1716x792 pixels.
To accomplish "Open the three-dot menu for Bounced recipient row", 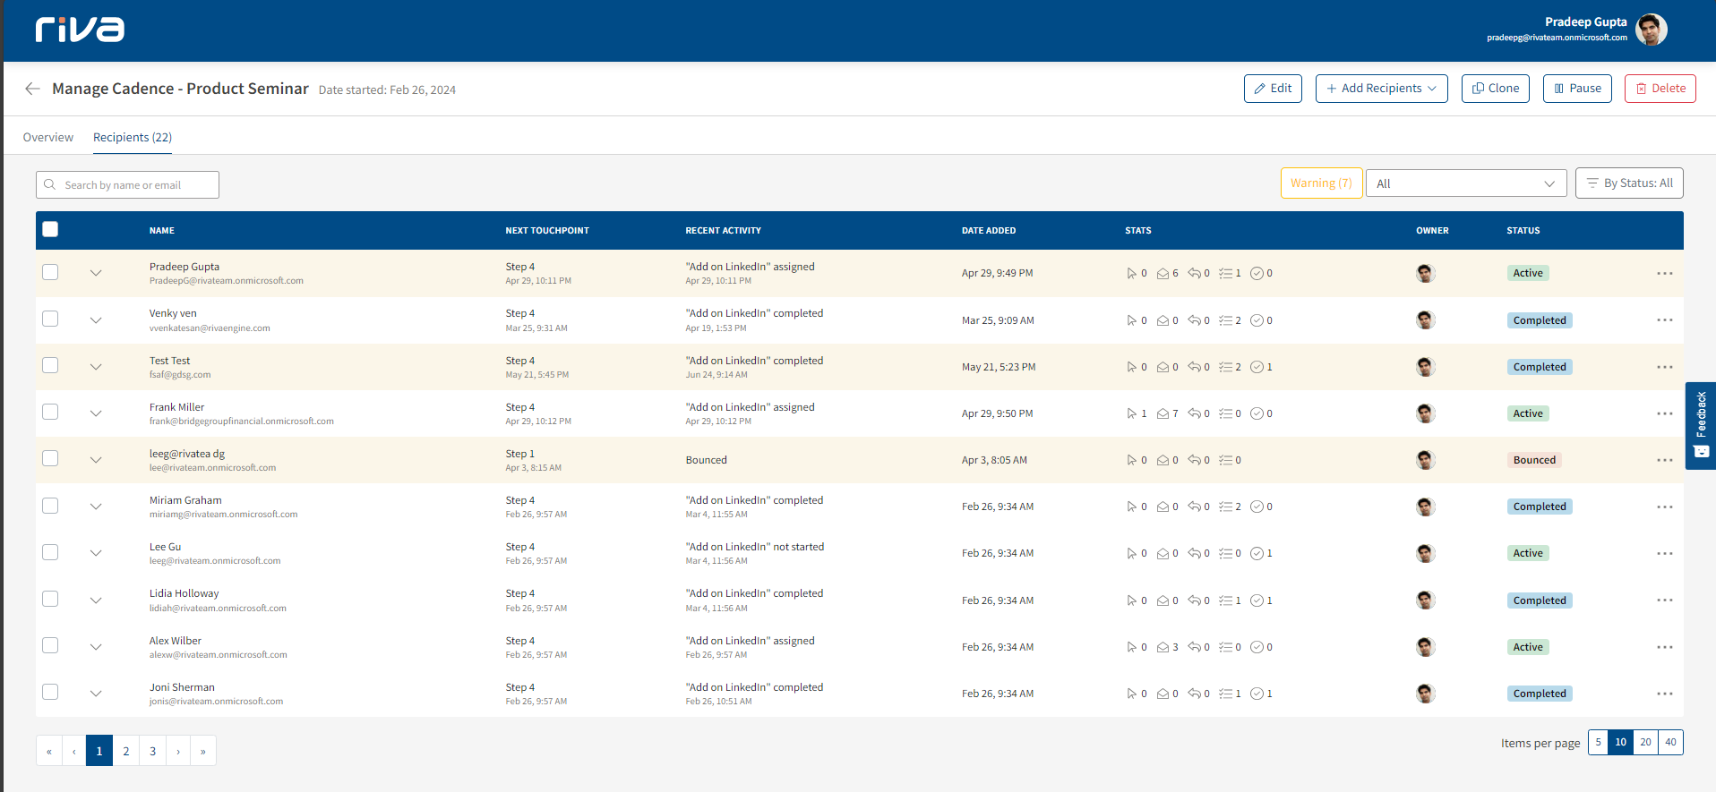I will (1664, 460).
